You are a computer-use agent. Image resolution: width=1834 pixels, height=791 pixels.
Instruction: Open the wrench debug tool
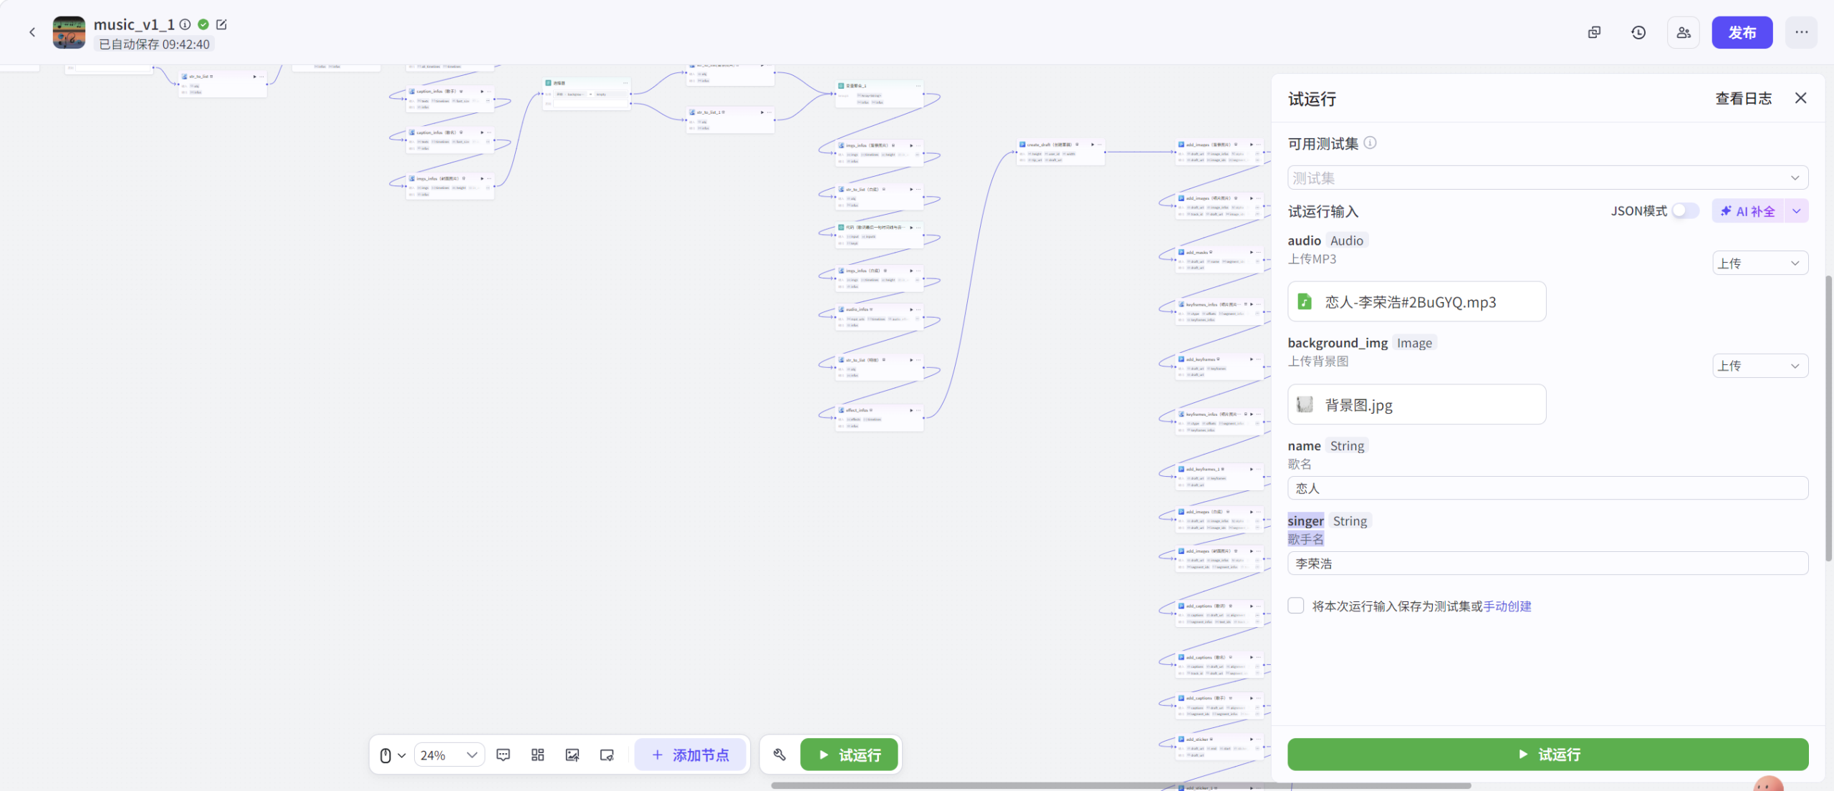tap(779, 754)
